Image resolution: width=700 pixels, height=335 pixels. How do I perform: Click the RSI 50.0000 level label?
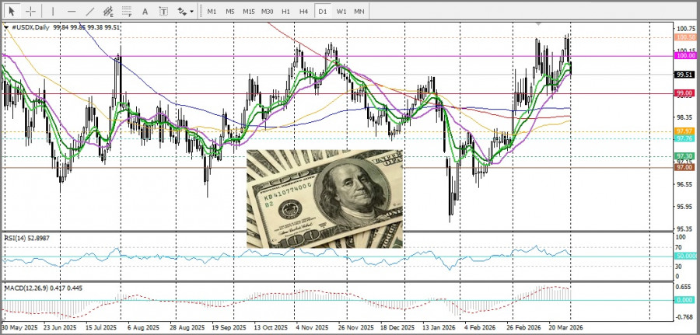point(687,256)
